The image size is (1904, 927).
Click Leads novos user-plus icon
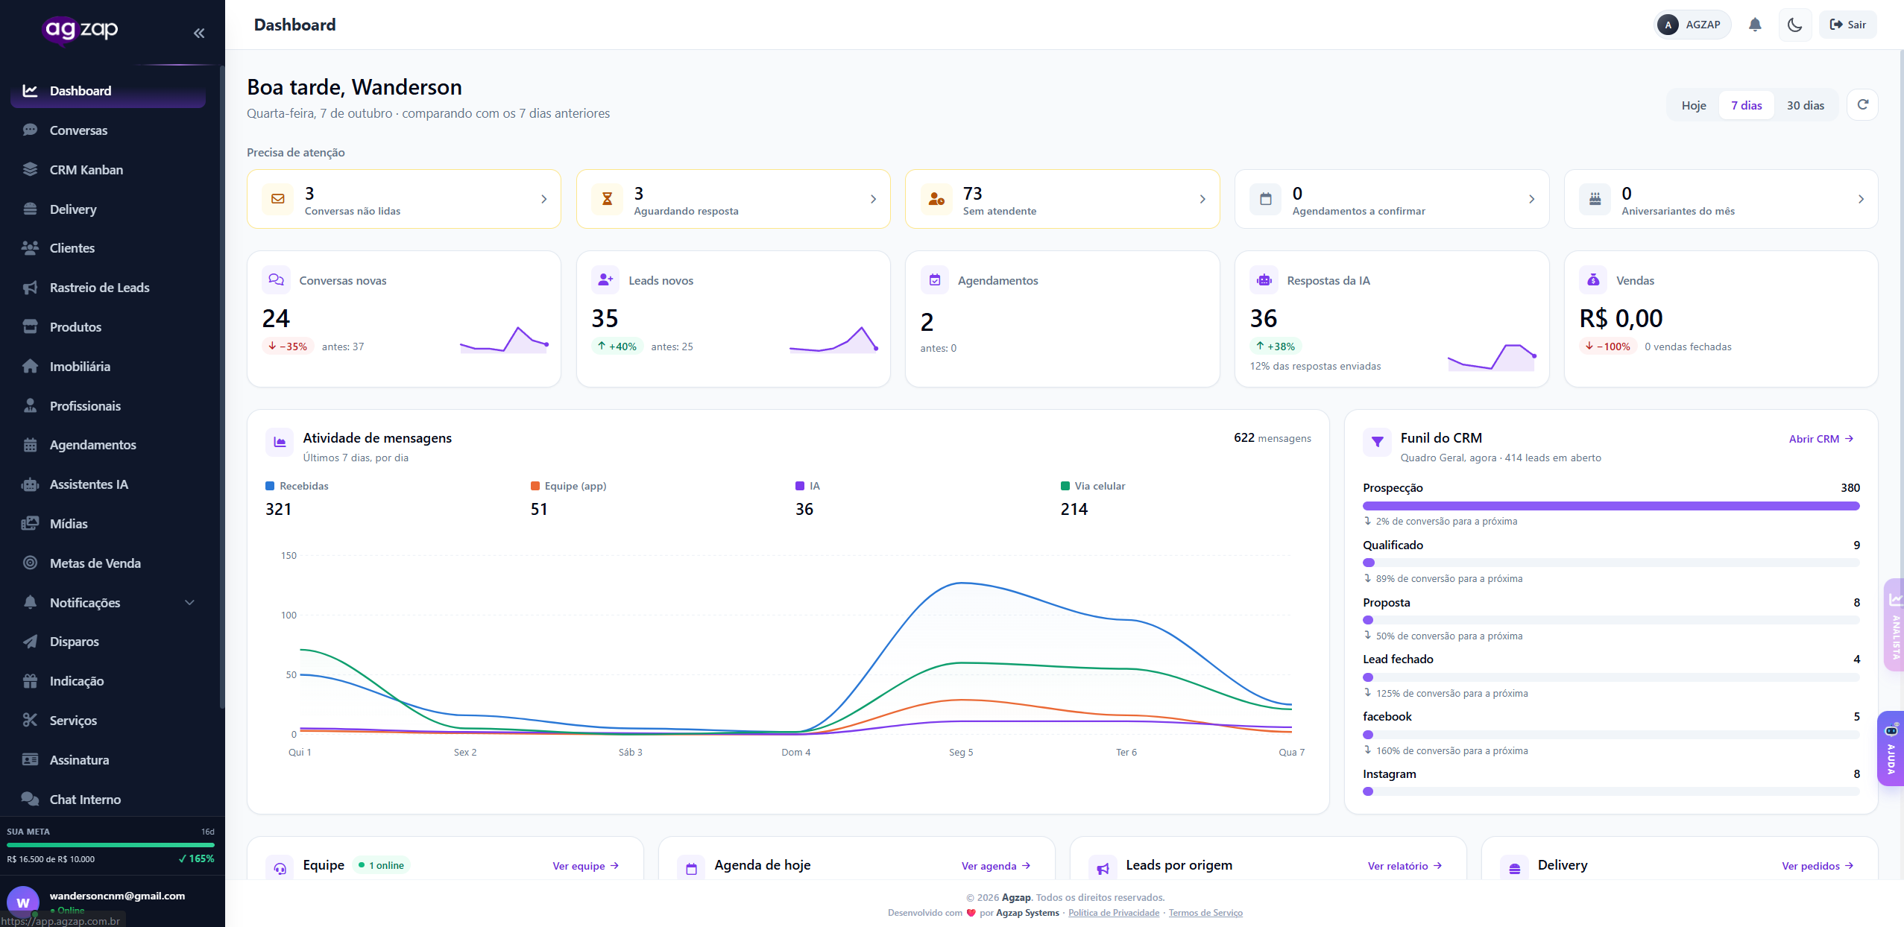coord(605,280)
